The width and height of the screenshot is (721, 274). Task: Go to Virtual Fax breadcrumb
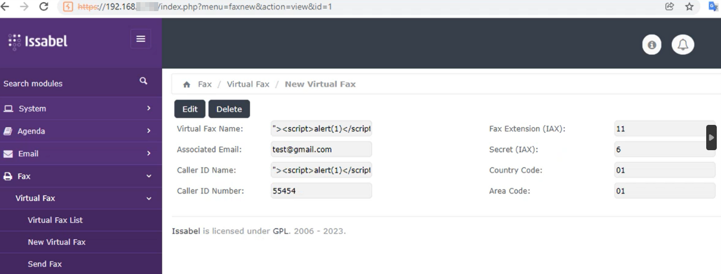[248, 84]
